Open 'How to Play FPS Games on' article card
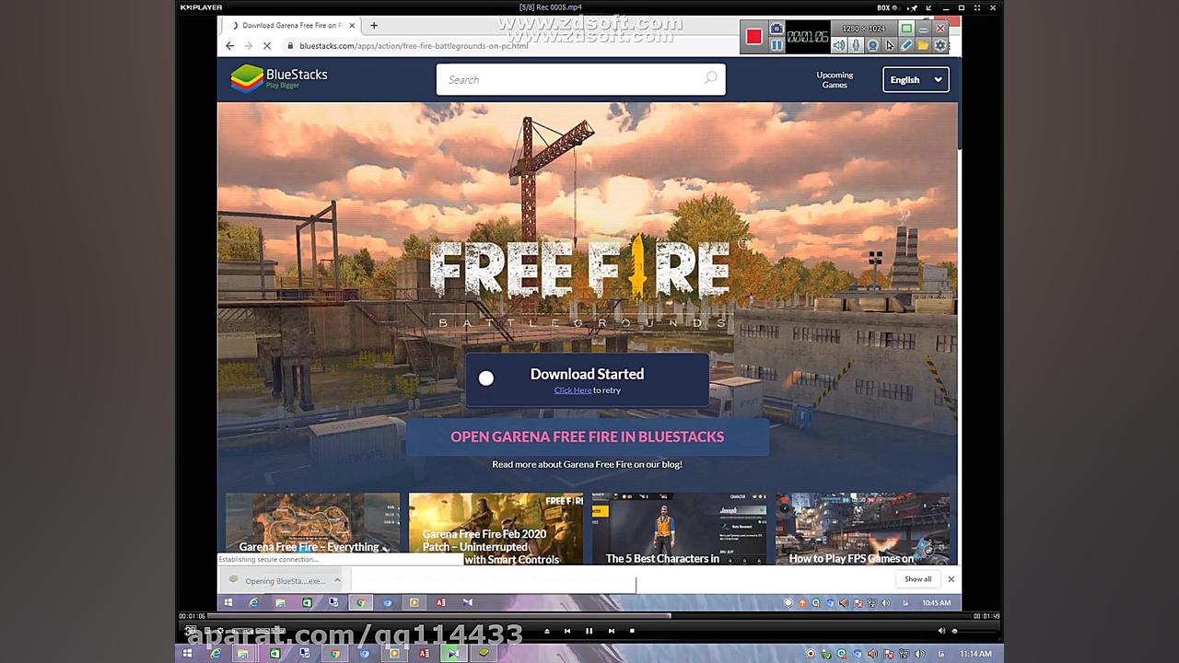This screenshot has width=1179, height=663. (x=862, y=528)
